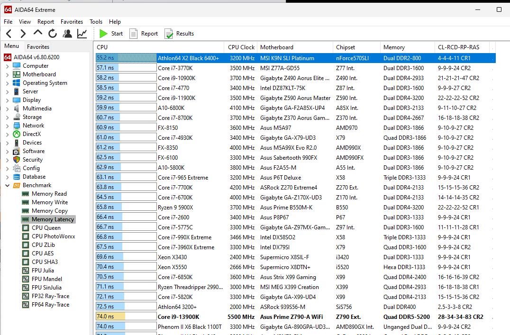This screenshot has width=510, height=335.
Task: Expand the Motherboard tree node
Action: [7, 74]
